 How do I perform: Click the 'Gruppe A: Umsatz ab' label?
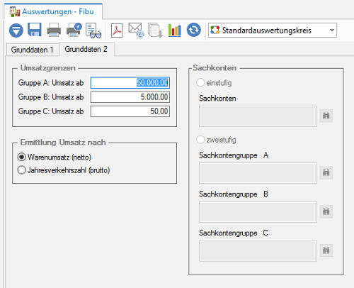(51, 83)
